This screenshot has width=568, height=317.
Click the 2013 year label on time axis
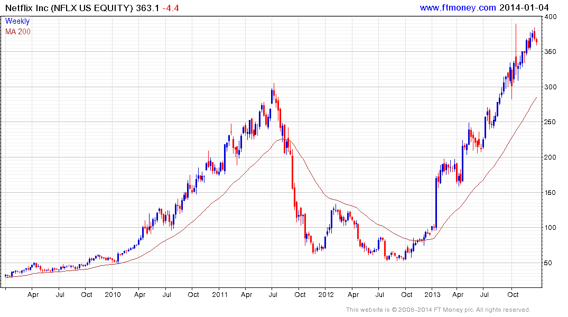(x=433, y=294)
